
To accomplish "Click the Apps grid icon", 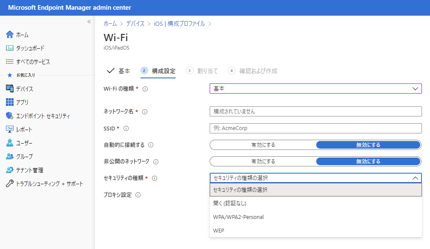I will 10,102.
